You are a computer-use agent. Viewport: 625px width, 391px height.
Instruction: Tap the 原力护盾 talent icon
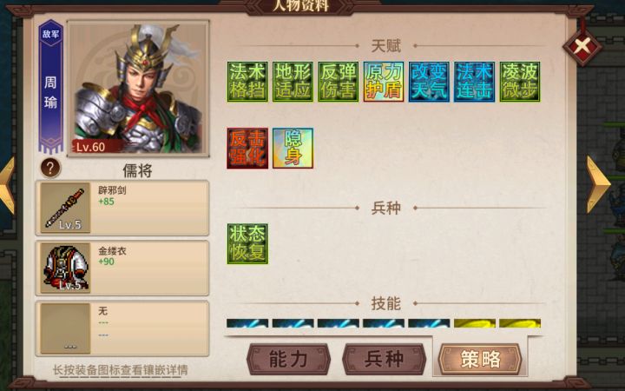384,82
